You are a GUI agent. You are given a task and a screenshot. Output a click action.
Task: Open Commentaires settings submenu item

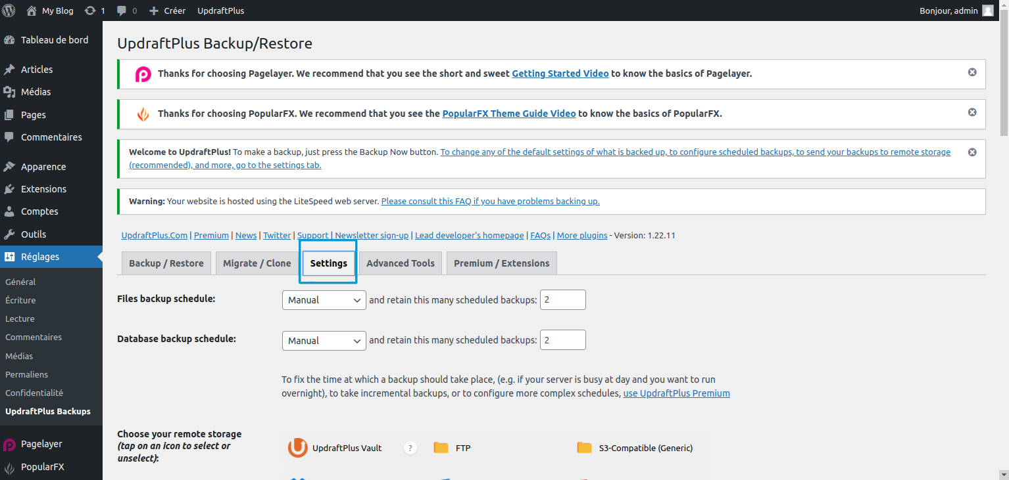[x=34, y=337]
